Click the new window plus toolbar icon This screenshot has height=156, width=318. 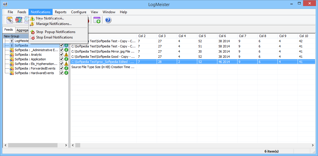(x=97, y=20)
